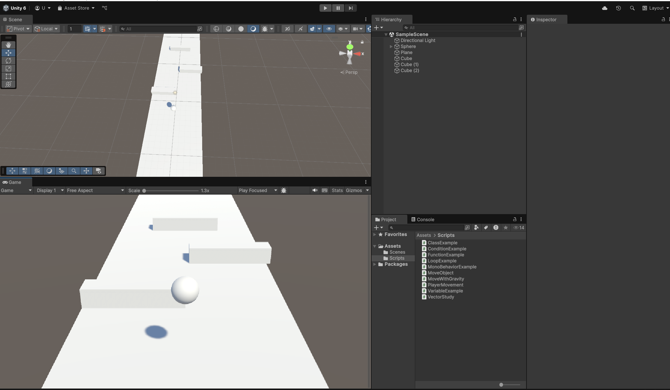Screen dimensions: 670x390
Task: Toggle mute audio in Game view
Action: 315,190
